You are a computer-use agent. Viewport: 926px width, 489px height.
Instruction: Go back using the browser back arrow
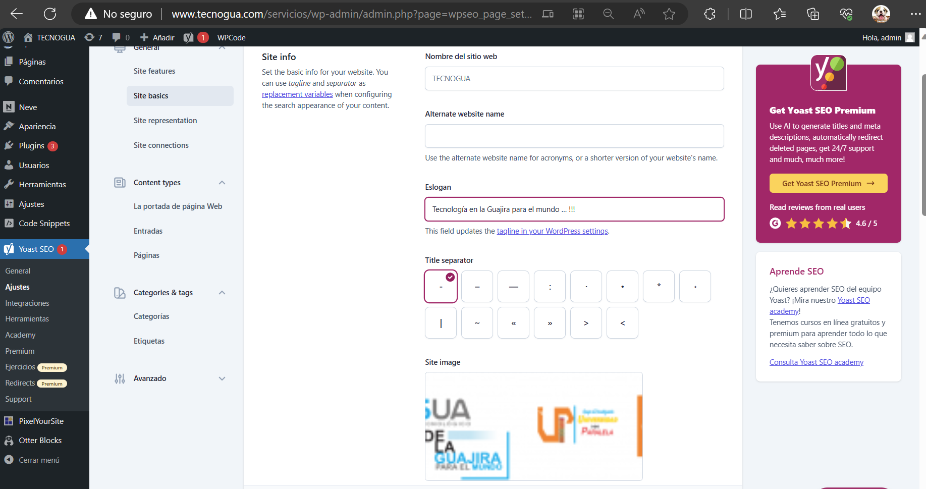(17, 14)
